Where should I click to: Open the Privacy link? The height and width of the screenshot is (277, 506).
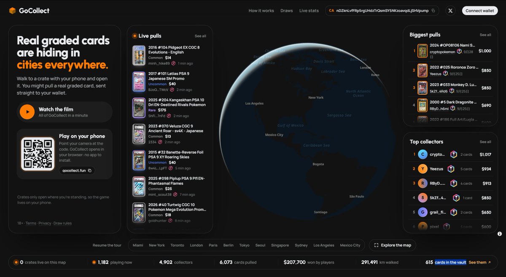(x=45, y=223)
